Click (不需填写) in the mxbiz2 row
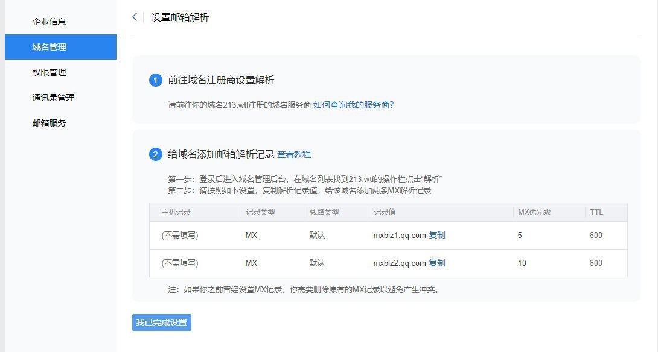The image size is (658, 352). point(180,263)
